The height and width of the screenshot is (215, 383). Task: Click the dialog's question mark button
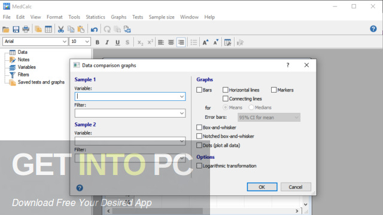[288, 65]
